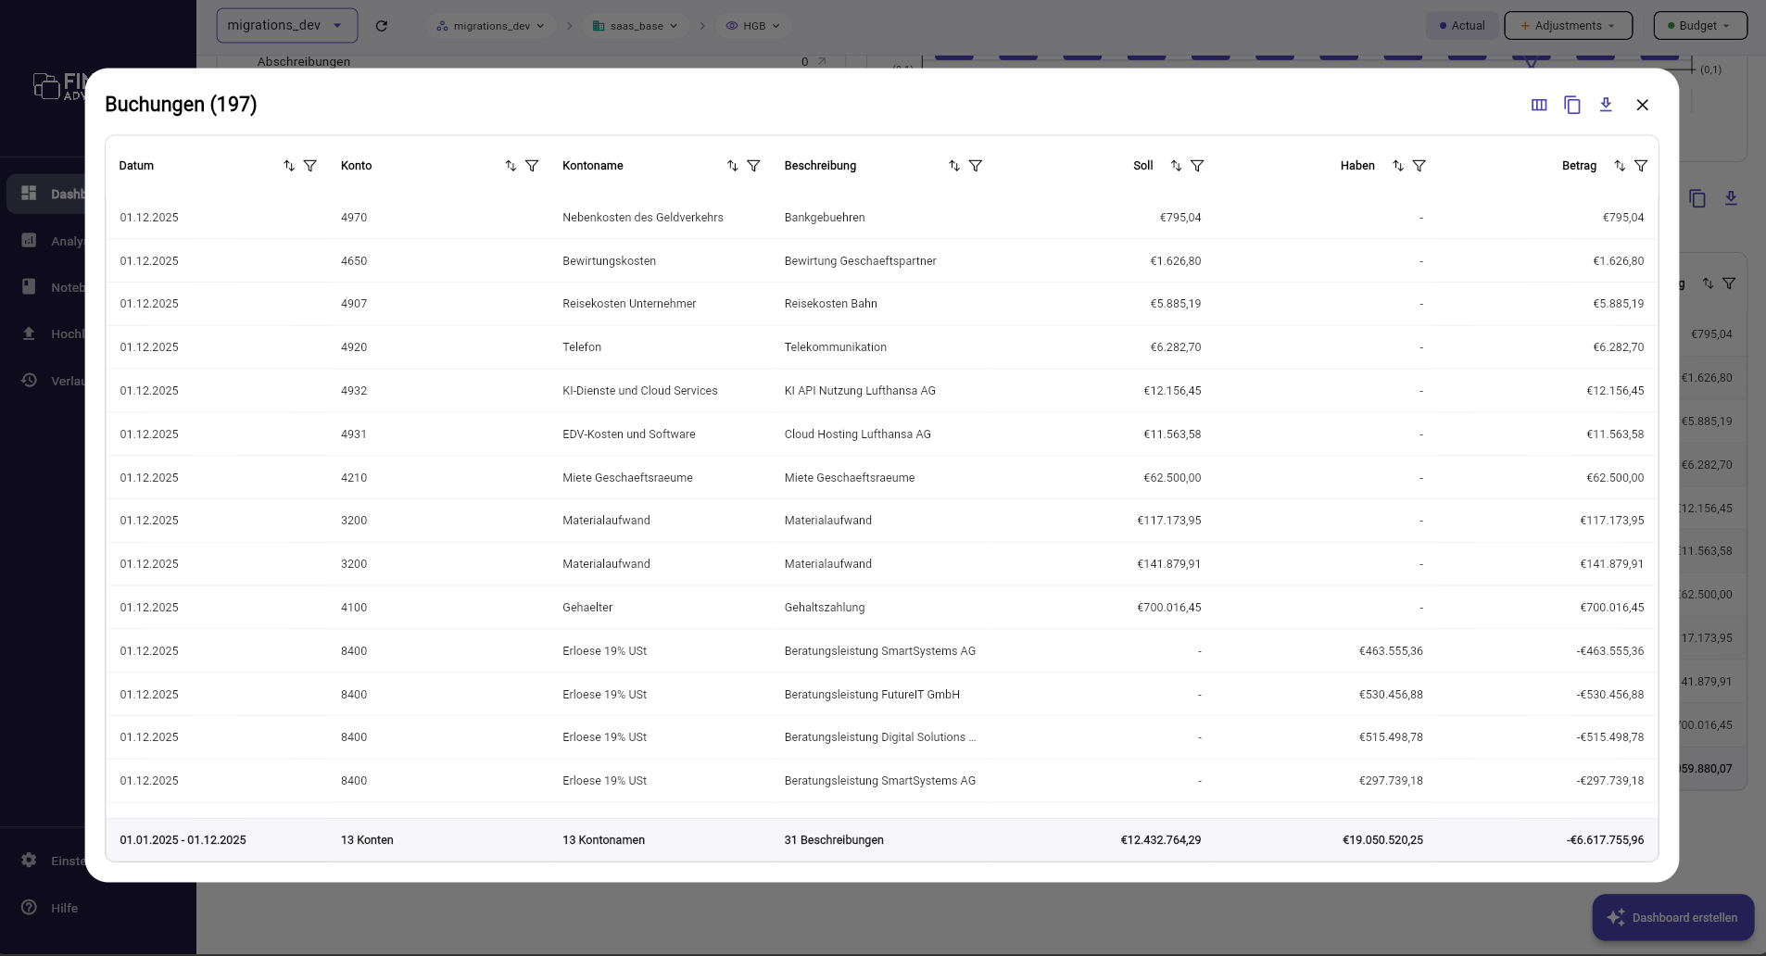Click the 31 Beschreibungen summary cell
This screenshot has width=1766, height=956.
click(834, 840)
